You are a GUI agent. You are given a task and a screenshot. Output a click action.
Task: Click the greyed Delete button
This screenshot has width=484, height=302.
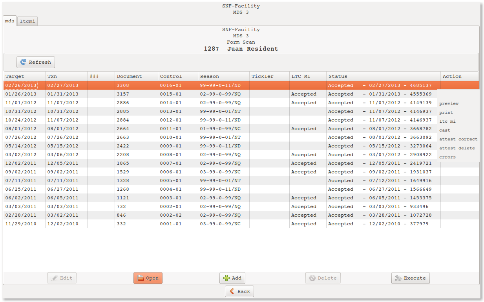coord(323,278)
